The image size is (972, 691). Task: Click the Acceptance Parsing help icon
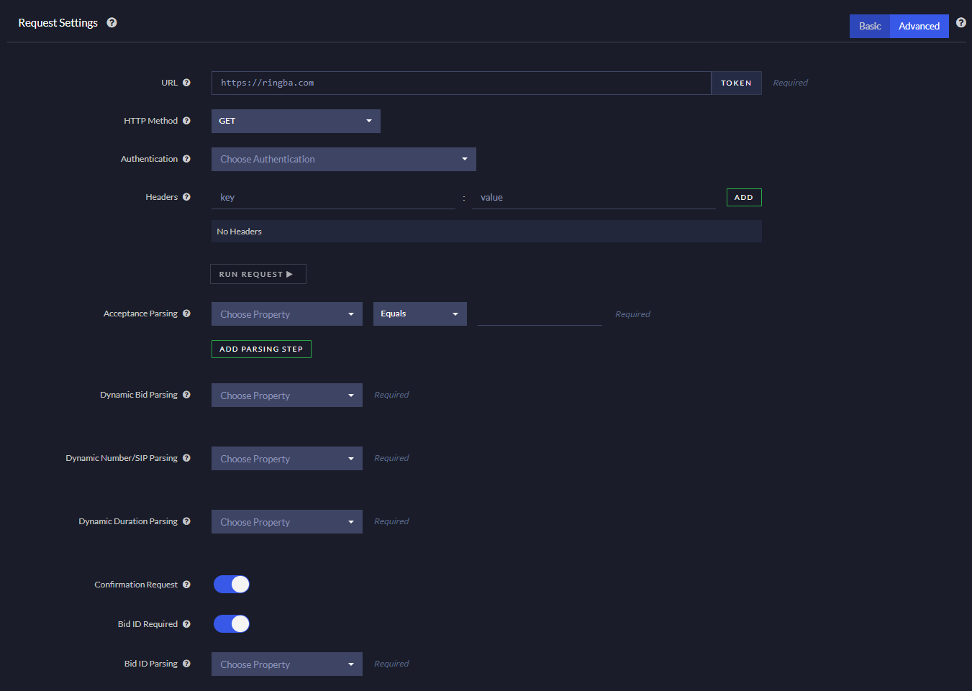187,313
